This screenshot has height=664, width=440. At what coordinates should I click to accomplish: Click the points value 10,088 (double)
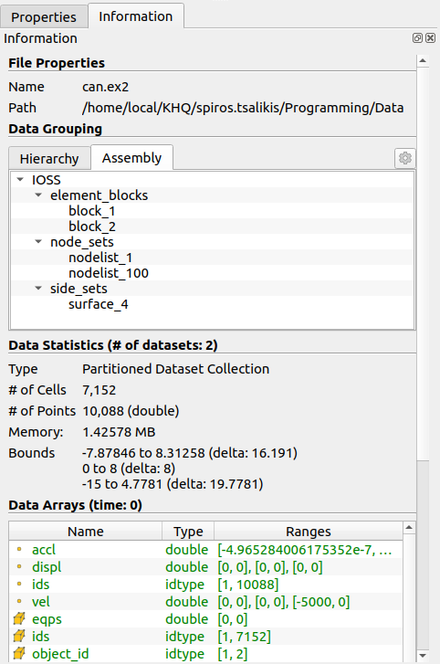pos(131,411)
